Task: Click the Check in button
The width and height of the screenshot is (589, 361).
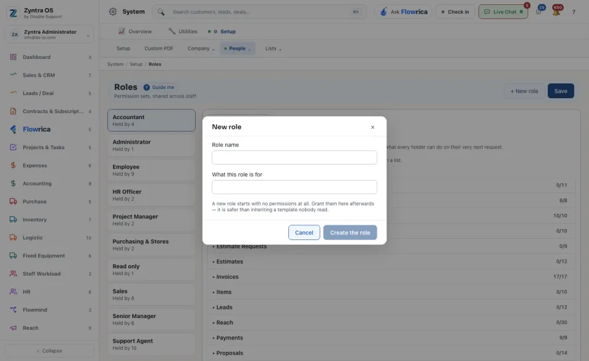Action: click(x=455, y=12)
